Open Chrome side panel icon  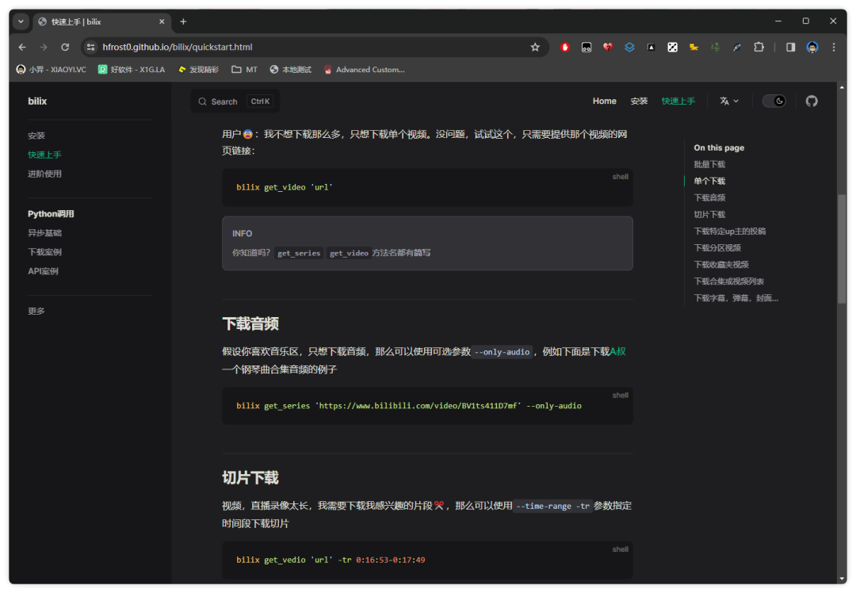pyautogui.click(x=790, y=47)
